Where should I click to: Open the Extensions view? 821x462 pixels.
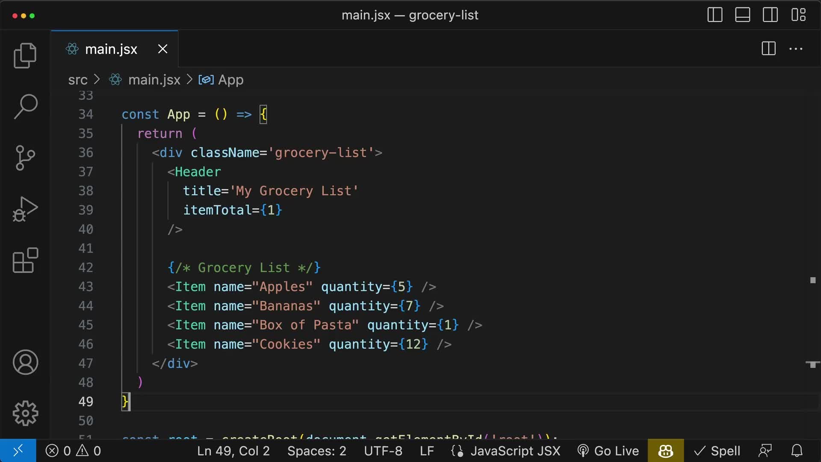25,260
